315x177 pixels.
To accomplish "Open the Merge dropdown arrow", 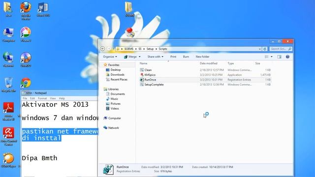I will coord(140,57).
